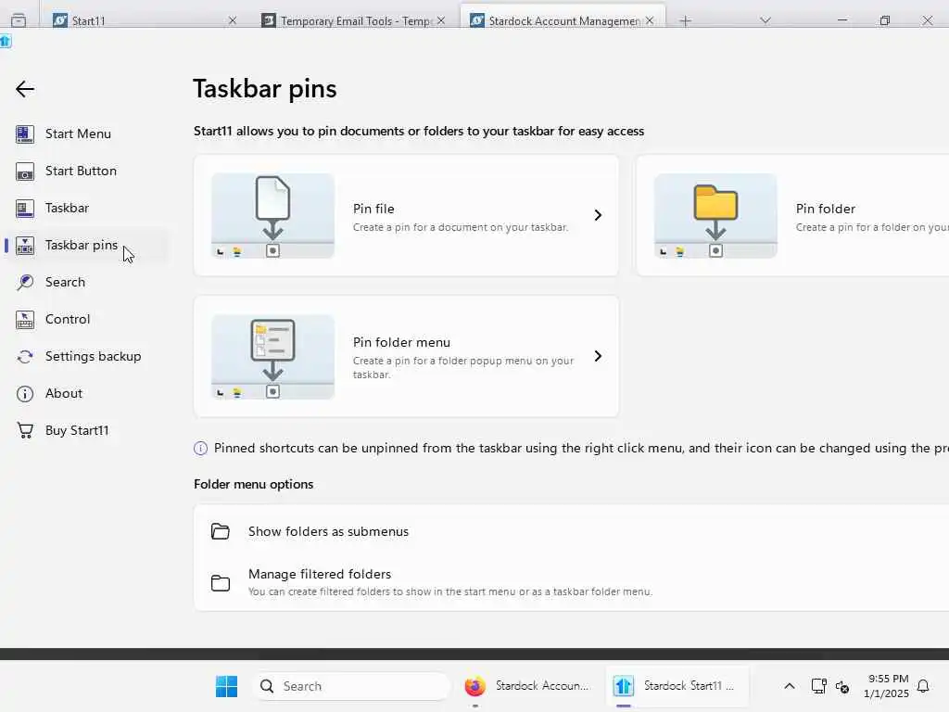
Task: Click the Start Button sidebar icon
Action: pos(25,172)
